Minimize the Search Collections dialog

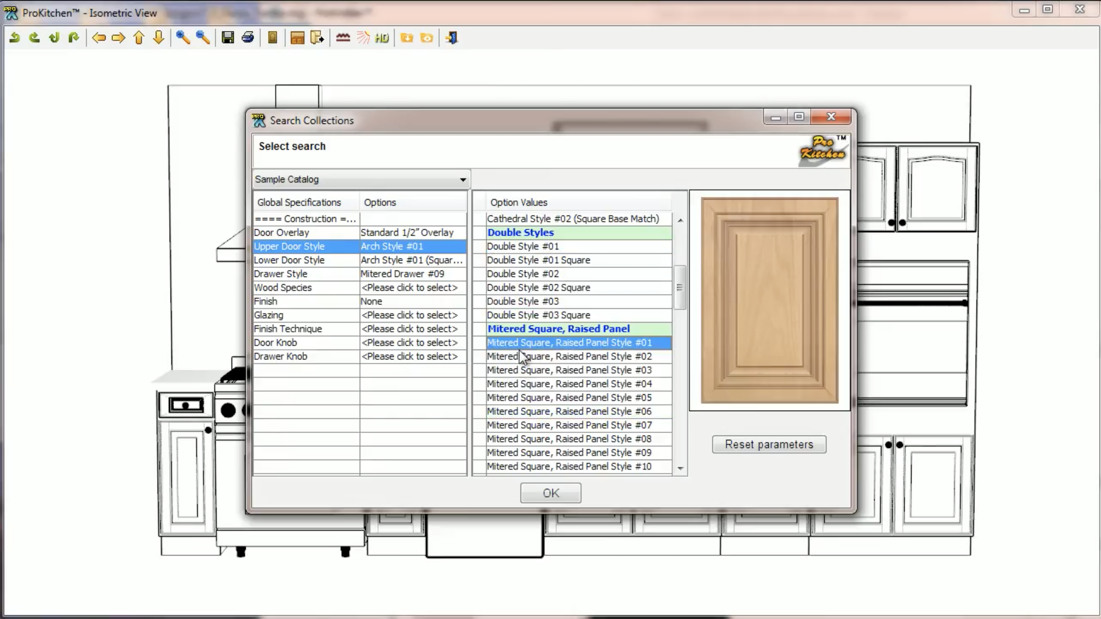[776, 117]
